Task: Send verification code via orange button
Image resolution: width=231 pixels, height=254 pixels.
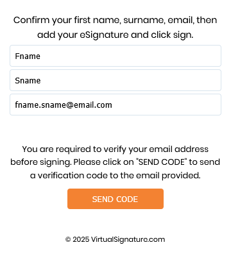Action: 116,199
